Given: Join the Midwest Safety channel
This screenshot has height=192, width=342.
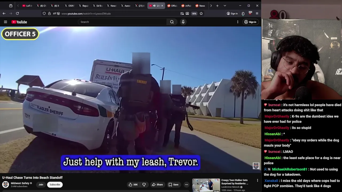Looking at the screenshot, I should click(x=41, y=185).
